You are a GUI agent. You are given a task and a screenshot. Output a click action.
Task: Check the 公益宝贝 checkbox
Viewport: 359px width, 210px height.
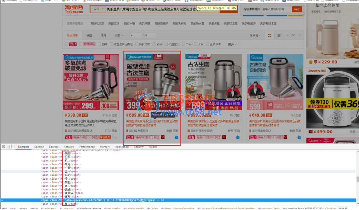[166, 44]
